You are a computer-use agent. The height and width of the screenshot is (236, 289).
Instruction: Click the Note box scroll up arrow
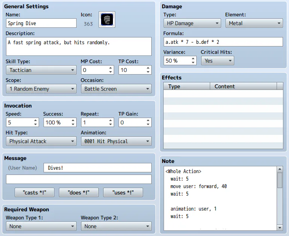(280, 169)
